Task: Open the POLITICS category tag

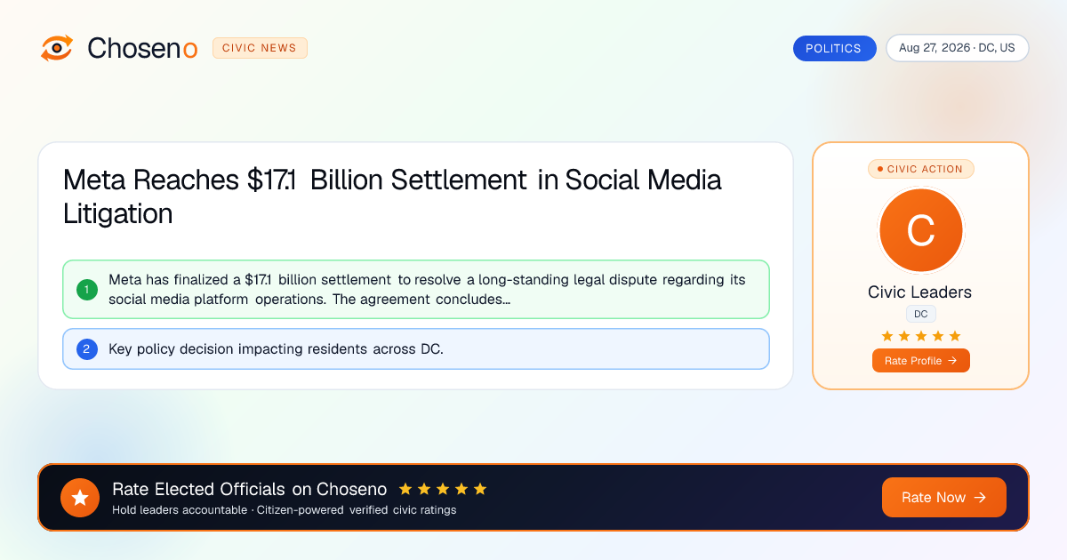Action: pos(834,48)
